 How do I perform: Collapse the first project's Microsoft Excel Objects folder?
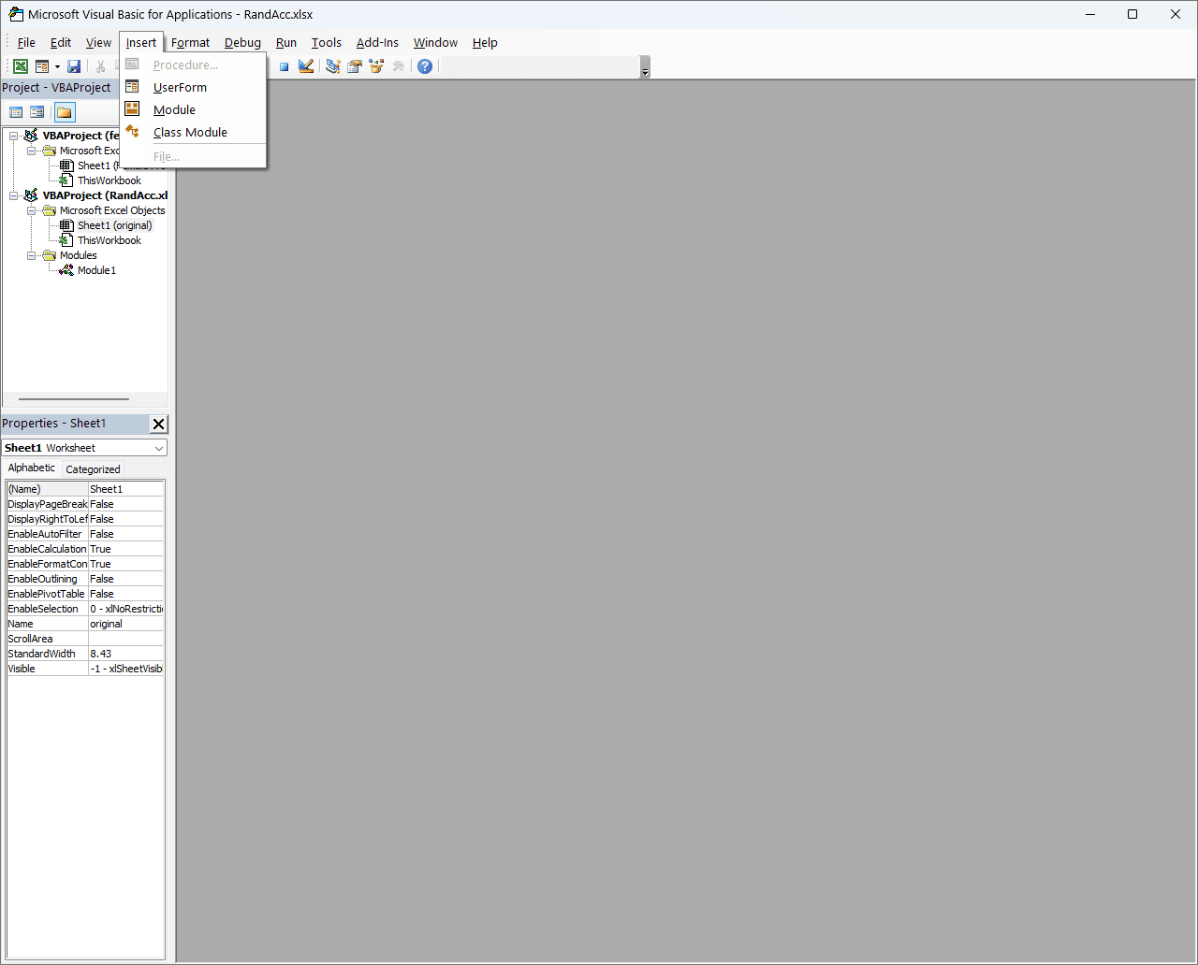[31, 151]
